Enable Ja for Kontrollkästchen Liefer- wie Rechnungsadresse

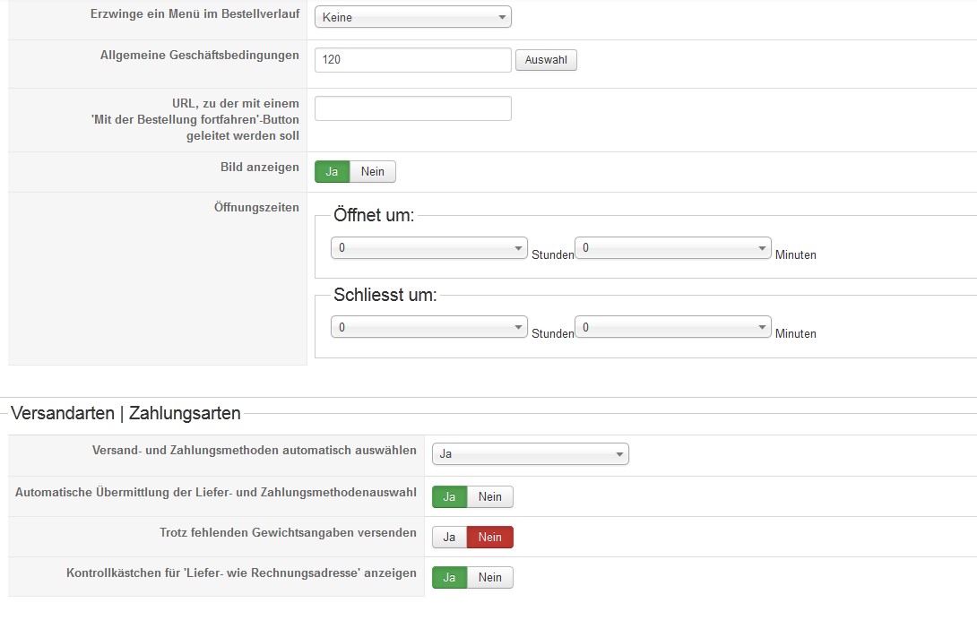click(x=449, y=577)
